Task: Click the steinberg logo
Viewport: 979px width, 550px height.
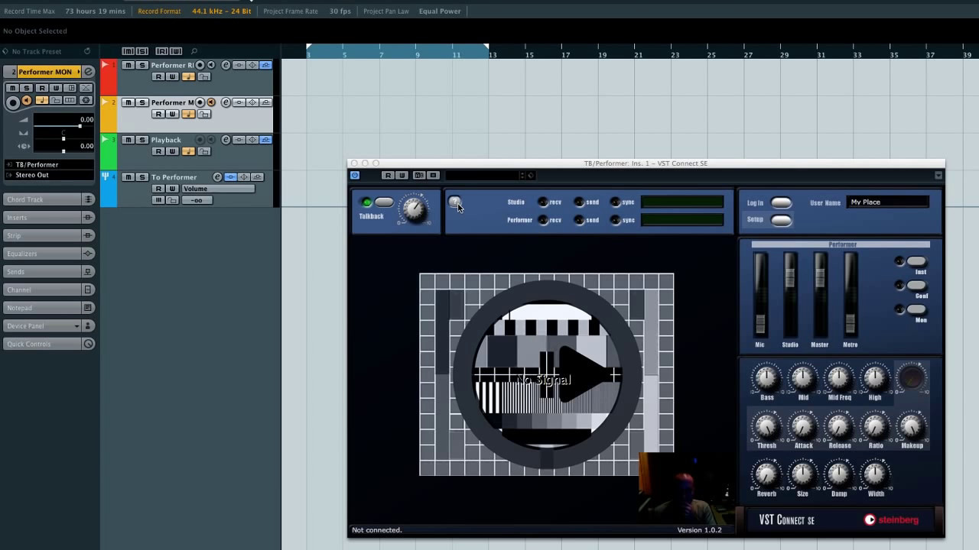Action: (x=891, y=520)
